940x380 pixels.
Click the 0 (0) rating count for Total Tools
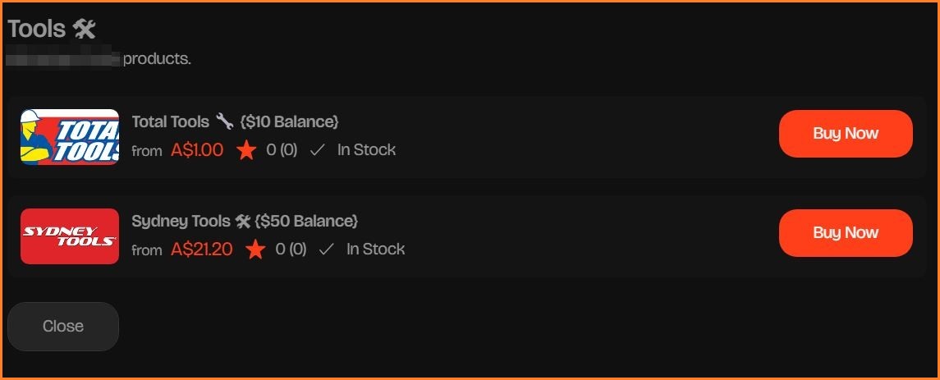(282, 150)
